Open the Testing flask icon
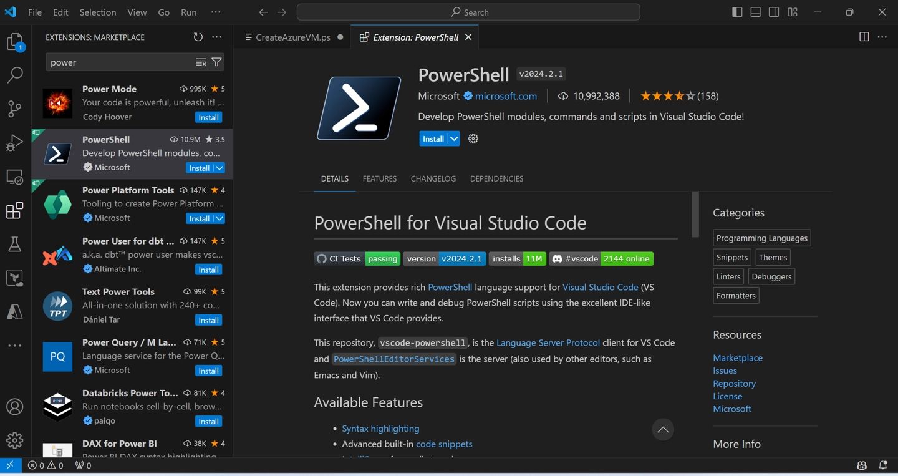The height and width of the screenshot is (476, 898). coord(14,244)
